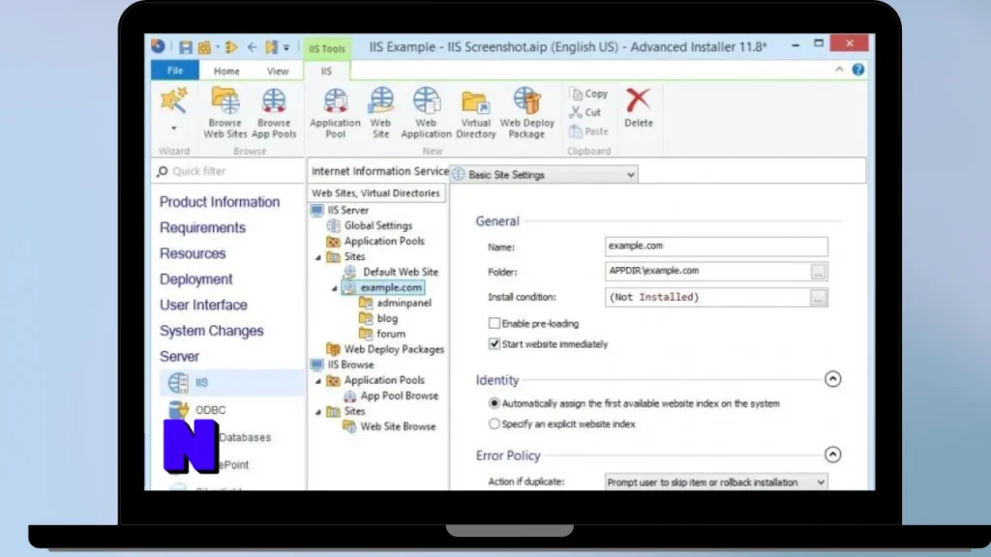
Task: Edit Install condition with ellipsis button
Action: coord(818,298)
